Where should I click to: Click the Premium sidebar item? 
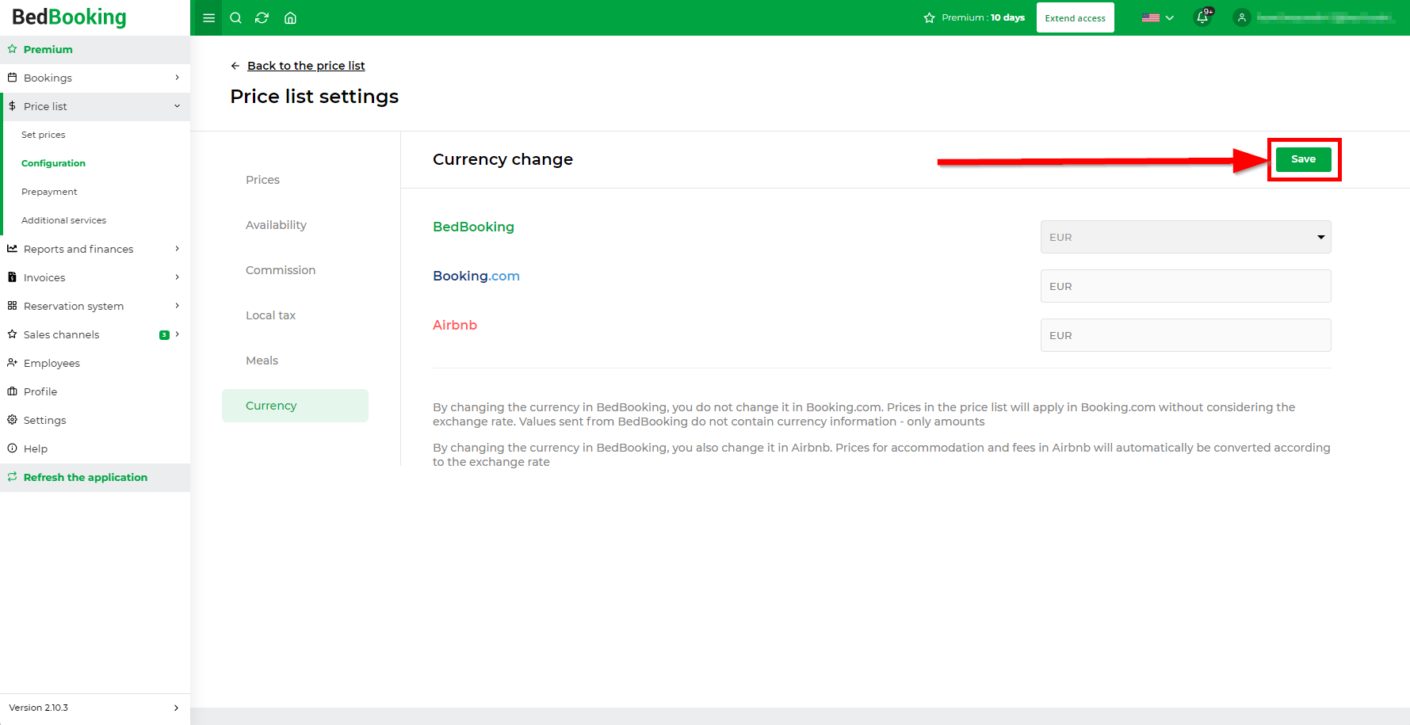pos(95,49)
